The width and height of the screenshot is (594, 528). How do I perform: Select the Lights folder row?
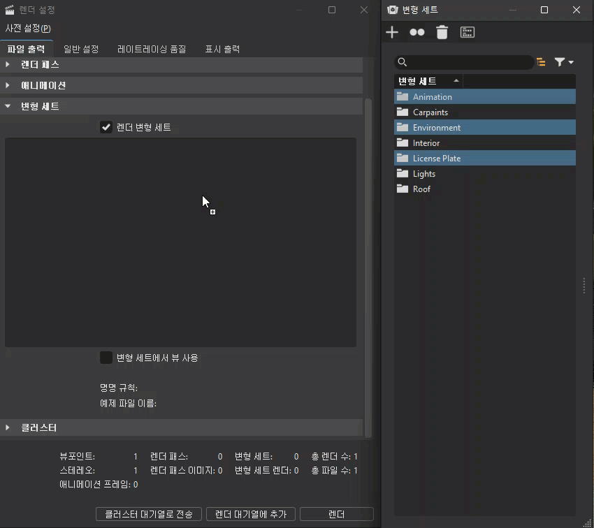point(484,174)
